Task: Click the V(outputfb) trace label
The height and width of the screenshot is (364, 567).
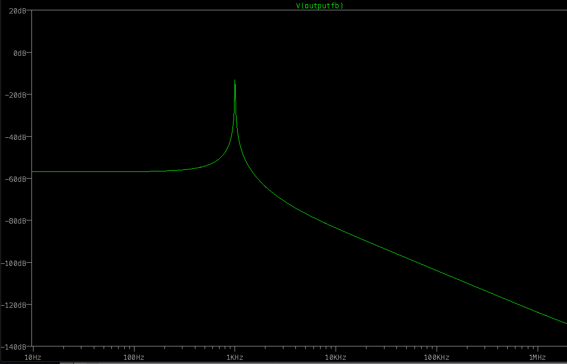Action: pos(320,6)
